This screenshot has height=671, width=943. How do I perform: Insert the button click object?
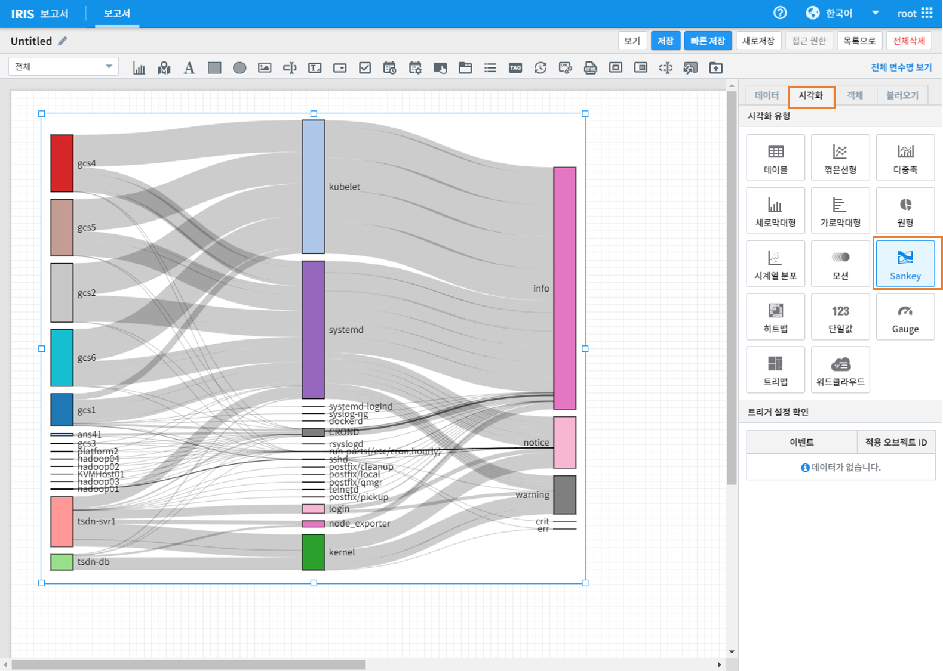pos(440,68)
